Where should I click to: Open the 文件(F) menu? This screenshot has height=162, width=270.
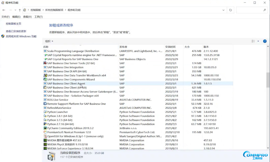[x=5, y=17]
